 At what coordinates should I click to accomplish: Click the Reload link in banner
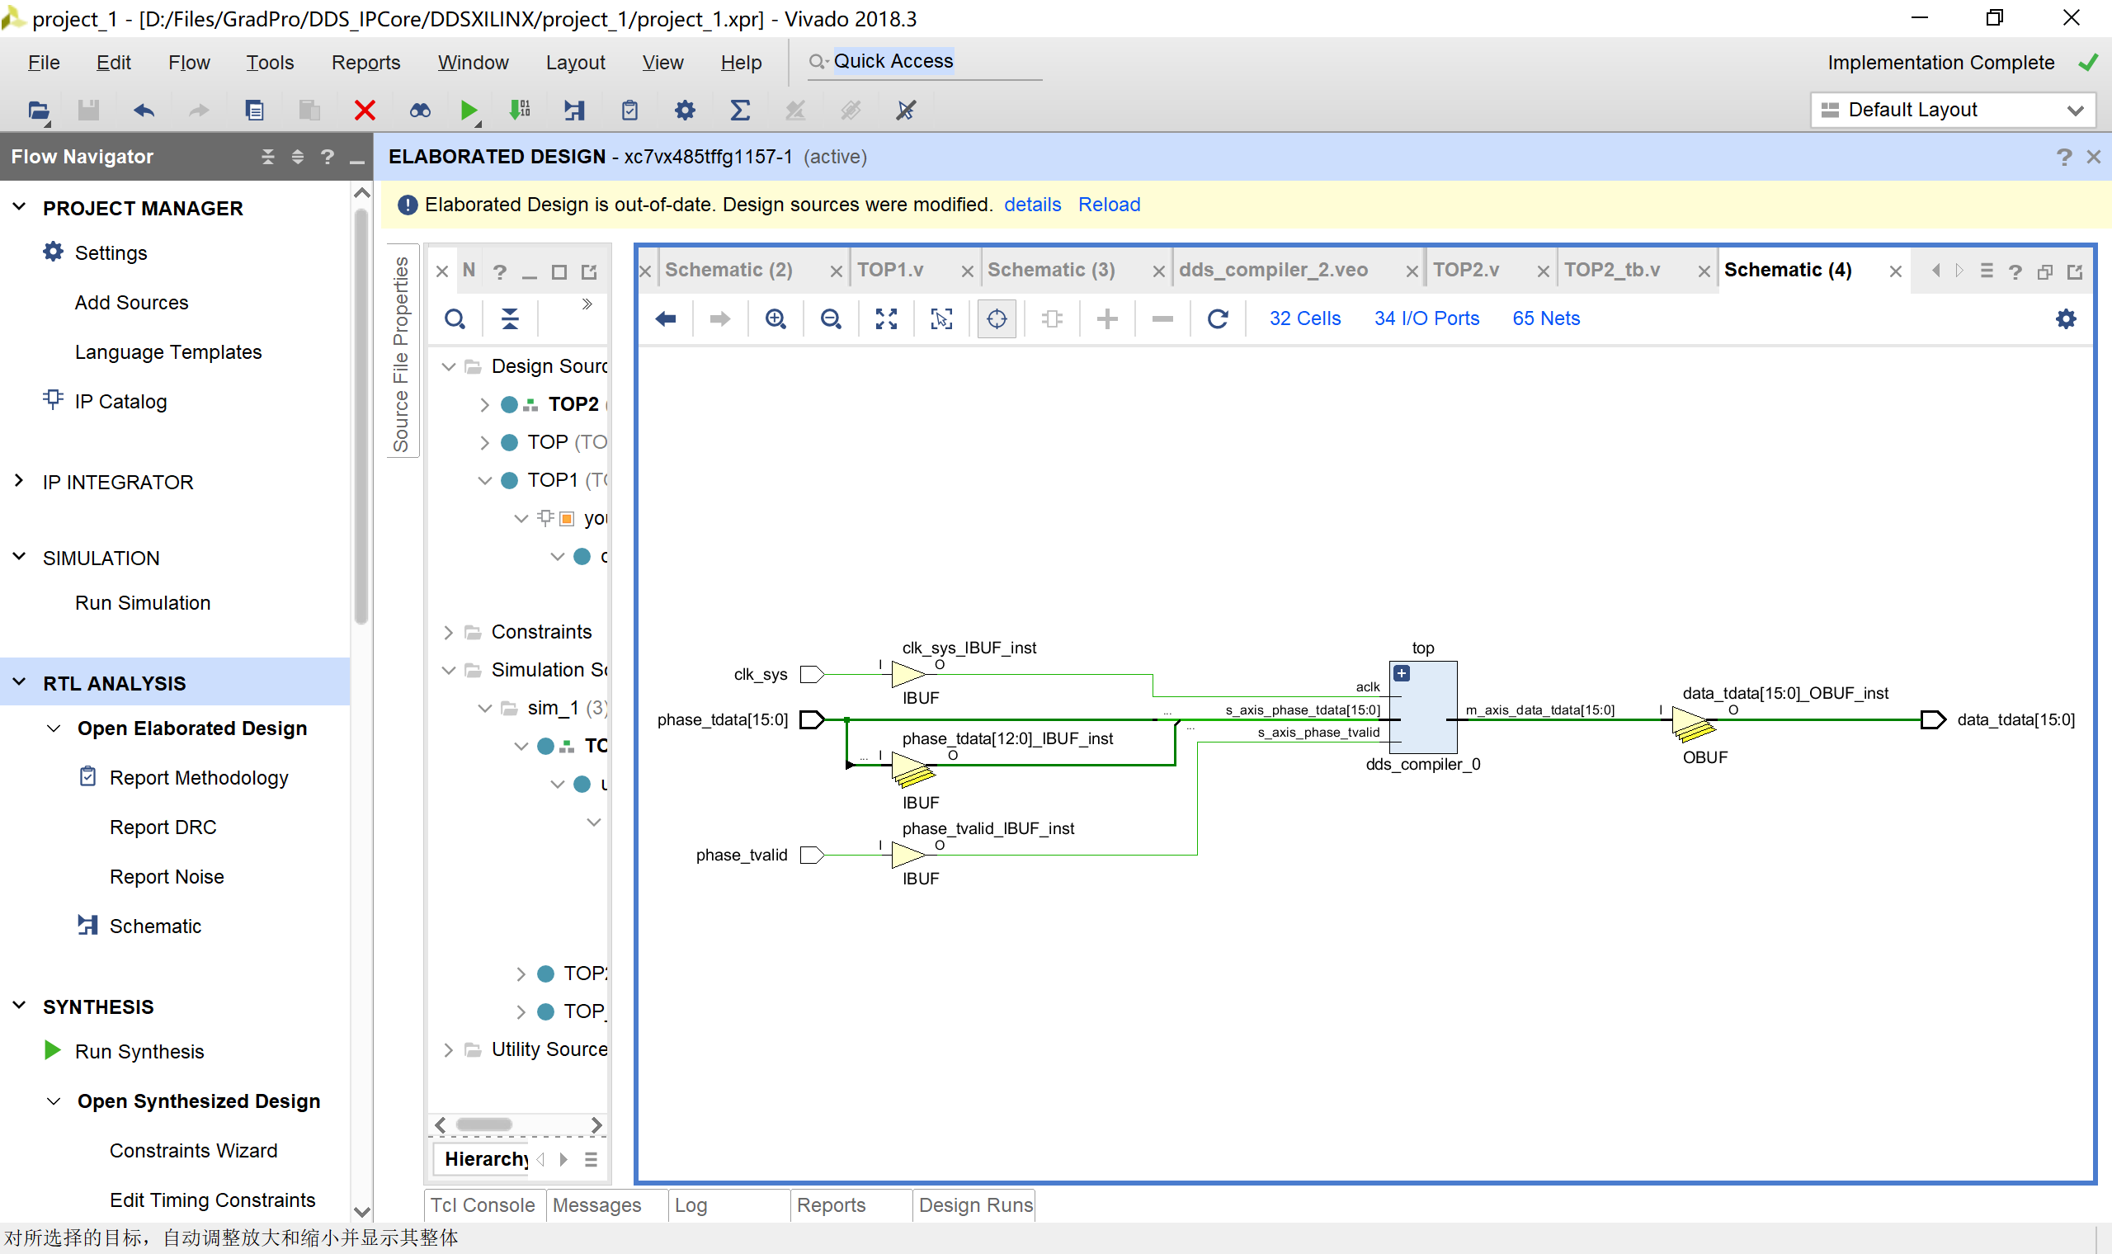tap(1108, 205)
